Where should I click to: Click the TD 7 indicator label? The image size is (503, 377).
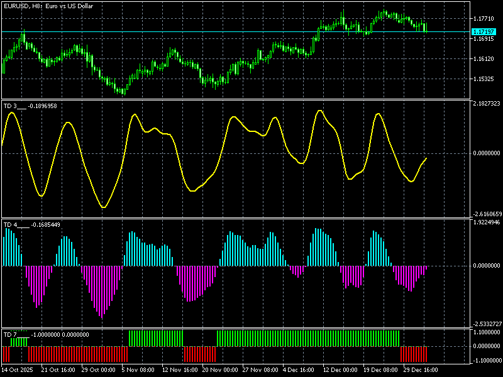pyautogui.click(x=46, y=335)
